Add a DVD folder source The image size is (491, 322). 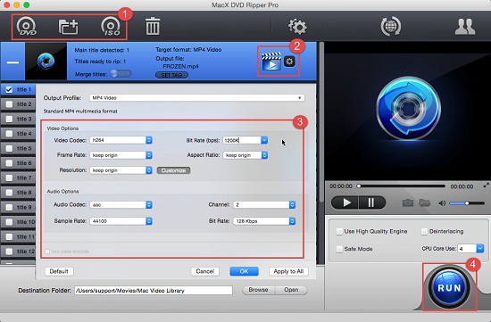click(68, 27)
